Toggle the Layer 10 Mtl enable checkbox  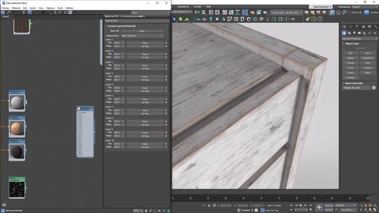[166, 144]
